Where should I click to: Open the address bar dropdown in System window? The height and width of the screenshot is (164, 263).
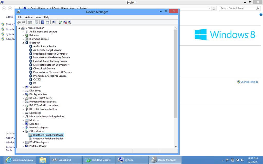tap(210, 8)
